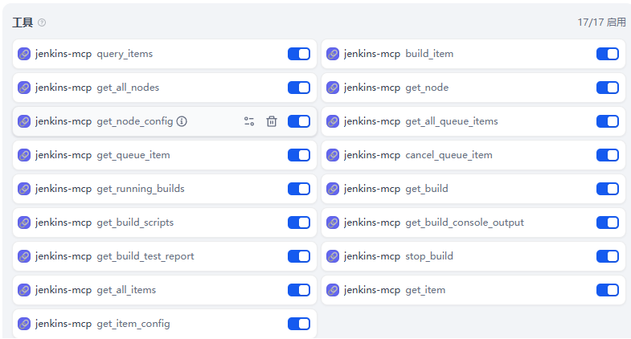Click get_node_config tool name text
This screenshot has height=339, width=631.
135,121
